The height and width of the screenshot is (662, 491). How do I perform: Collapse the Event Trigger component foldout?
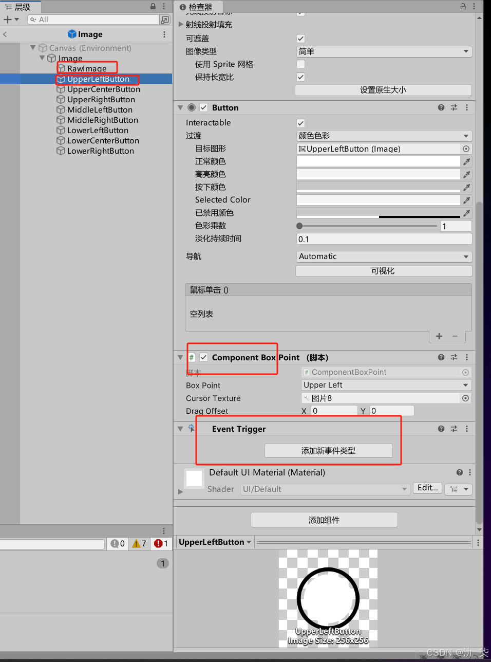[180, 429]
